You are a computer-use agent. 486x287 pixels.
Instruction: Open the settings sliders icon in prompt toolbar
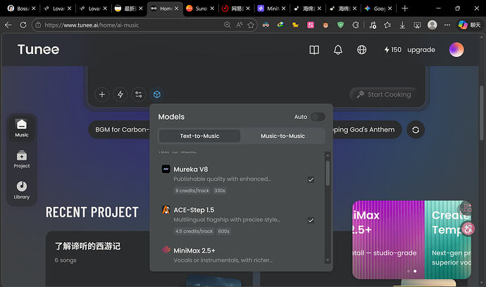click(139, 94)
